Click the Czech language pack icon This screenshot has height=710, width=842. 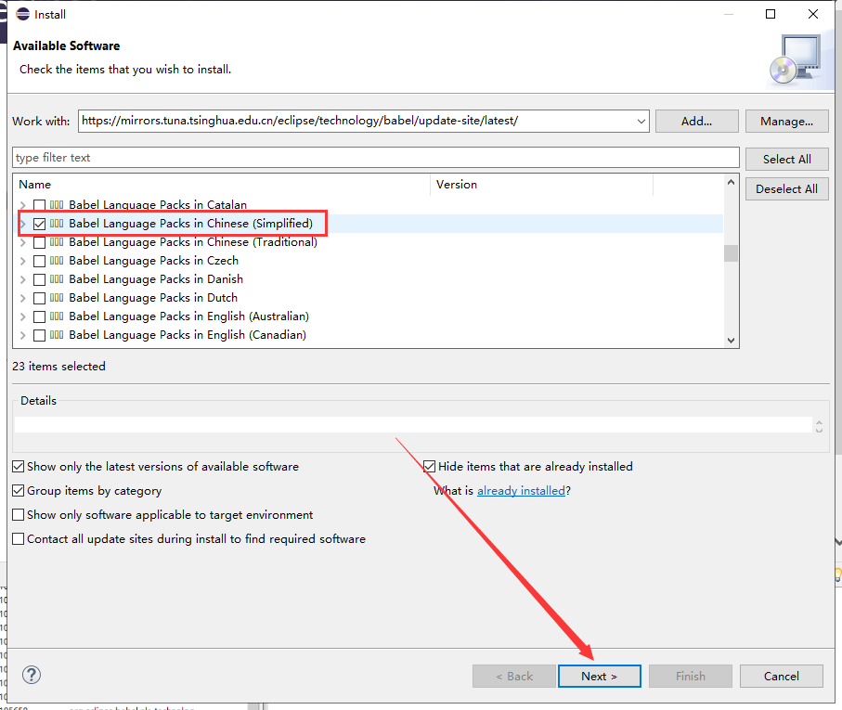pyautogui.click(x=57, y=261)
